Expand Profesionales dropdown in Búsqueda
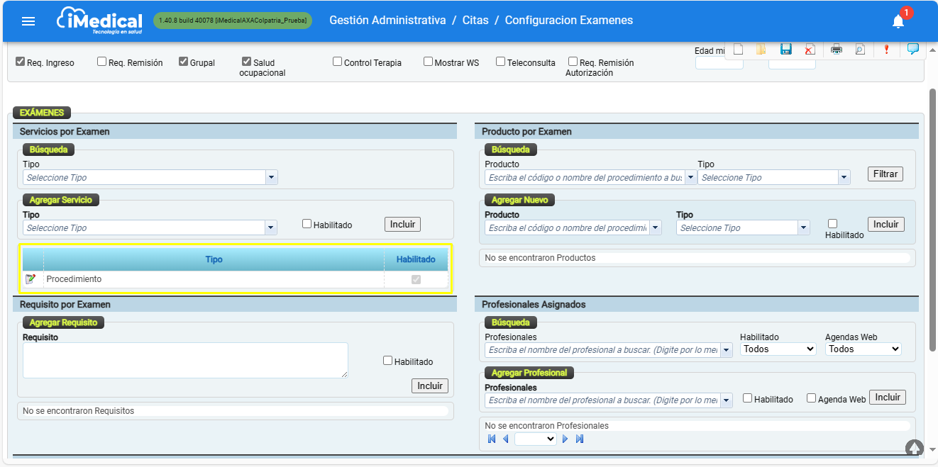The image size is (938, 467). (727, 350)
